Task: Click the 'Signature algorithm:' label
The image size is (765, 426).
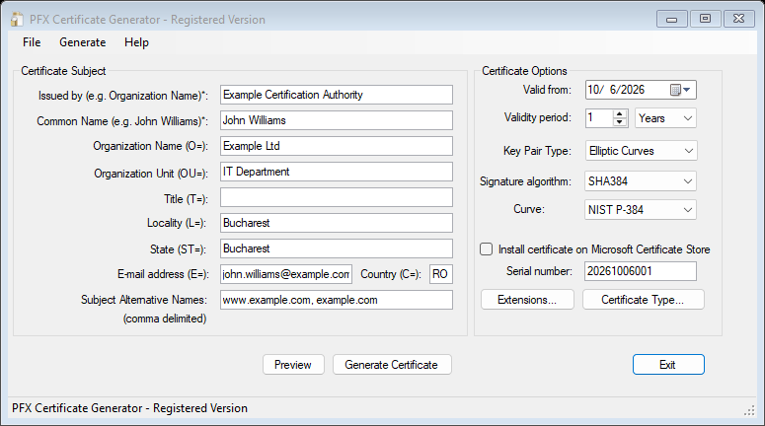Action: click(525, 181)
